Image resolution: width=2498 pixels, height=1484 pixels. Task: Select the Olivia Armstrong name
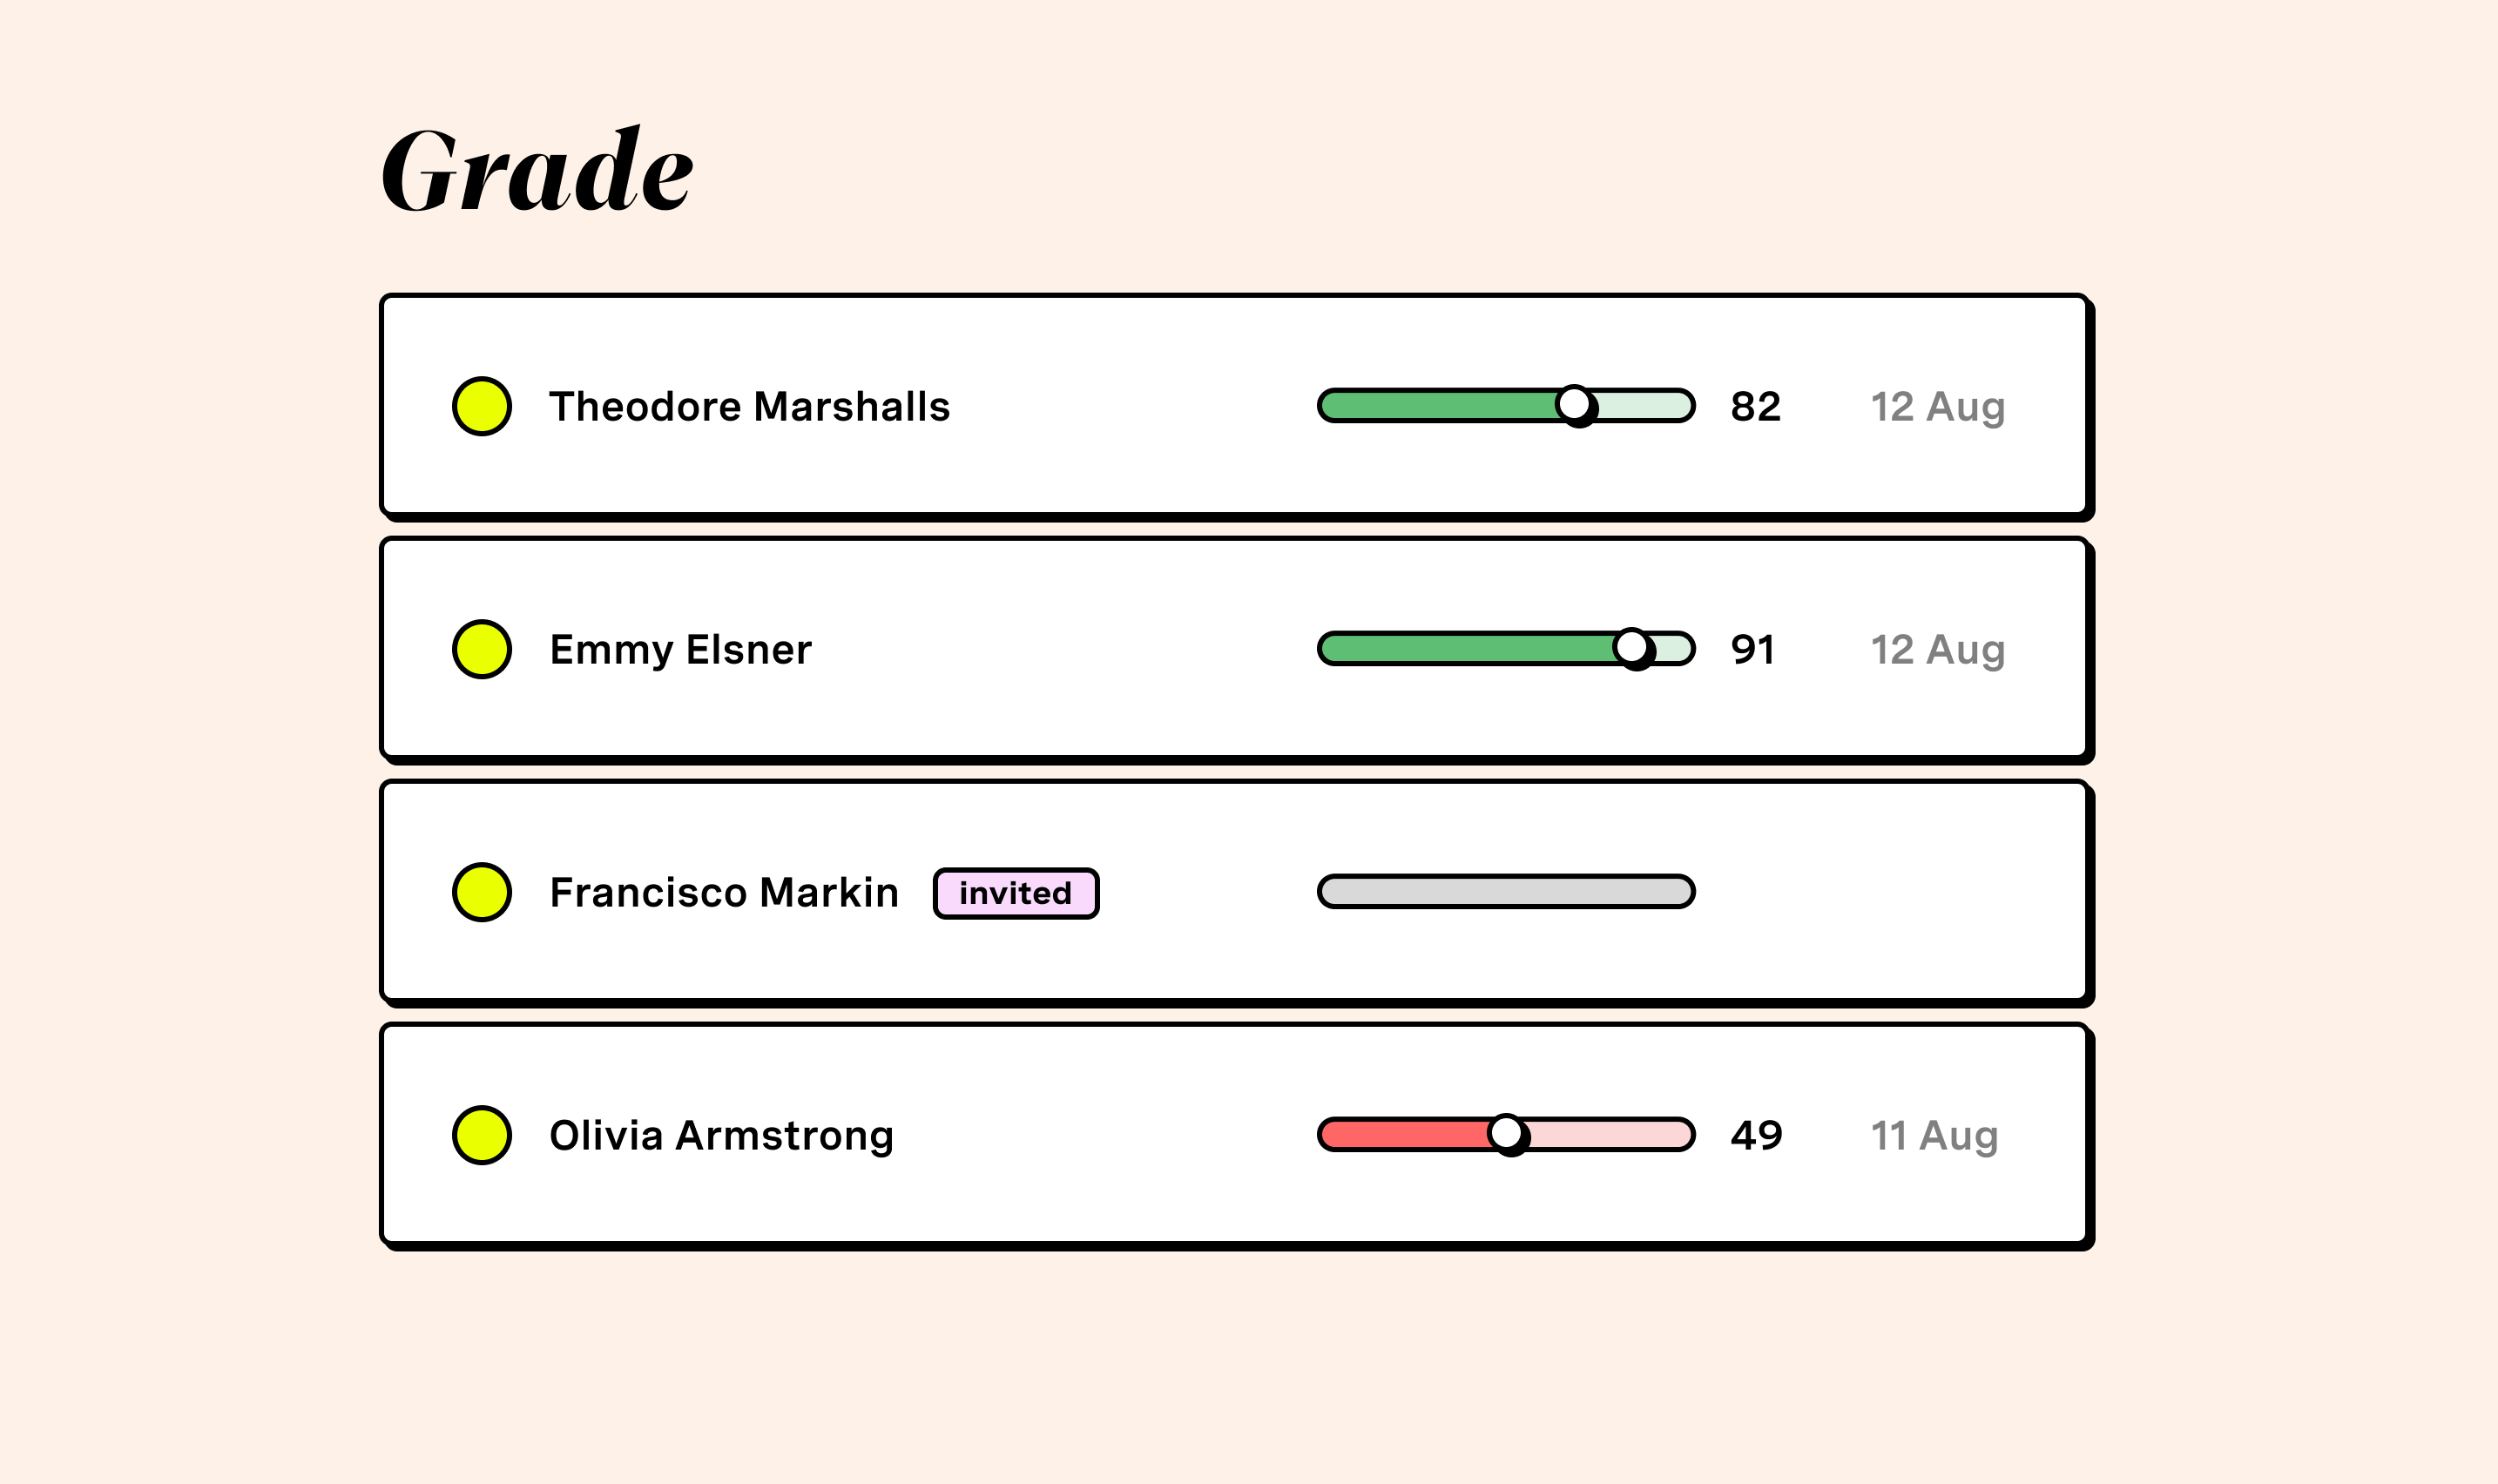coord(721,1136)
